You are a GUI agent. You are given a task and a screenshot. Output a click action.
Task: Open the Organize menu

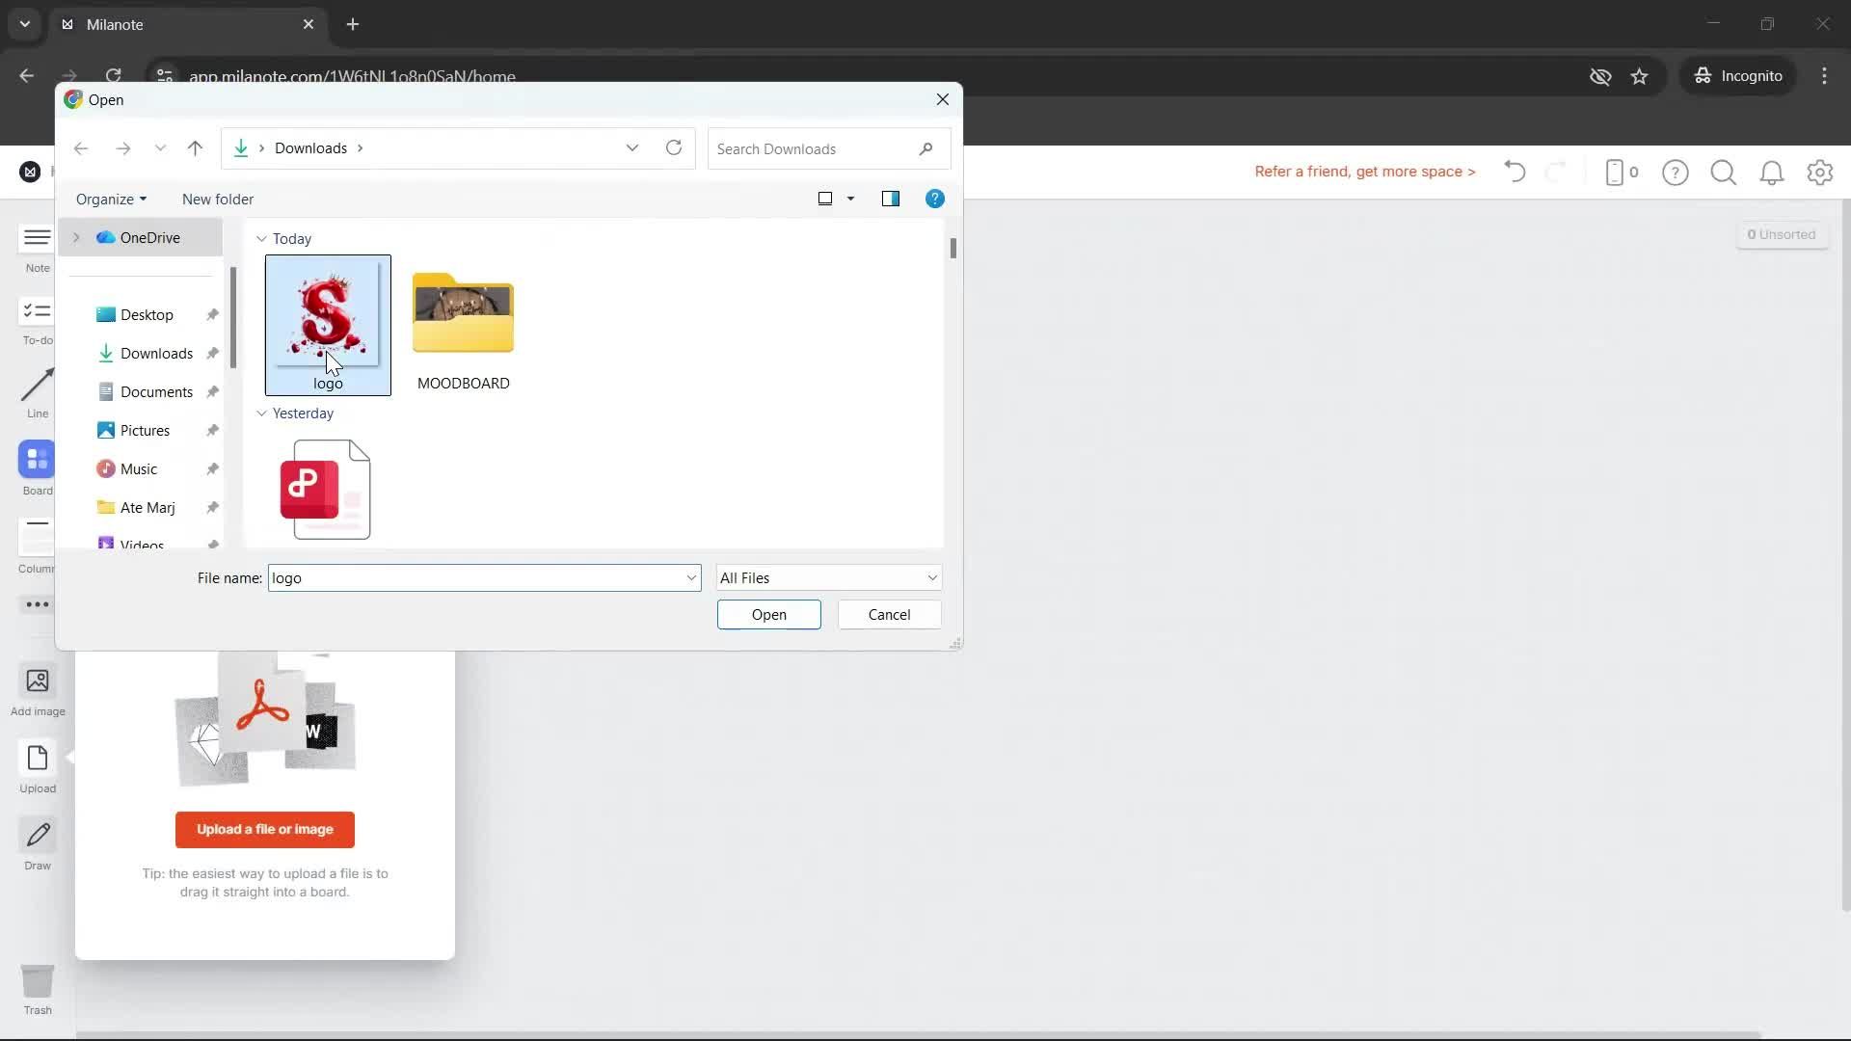(x=111, y=199)
